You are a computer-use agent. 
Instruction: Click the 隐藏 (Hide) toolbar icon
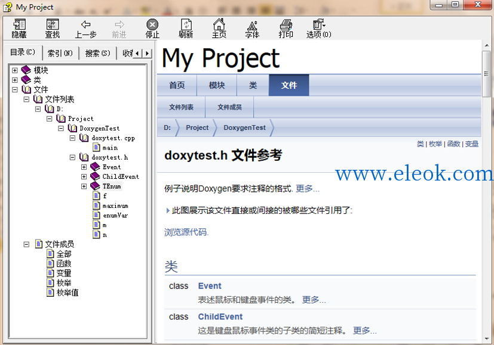coord(19,24)
